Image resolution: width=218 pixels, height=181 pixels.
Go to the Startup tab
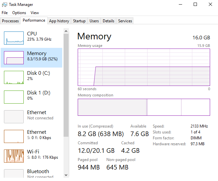79,21
